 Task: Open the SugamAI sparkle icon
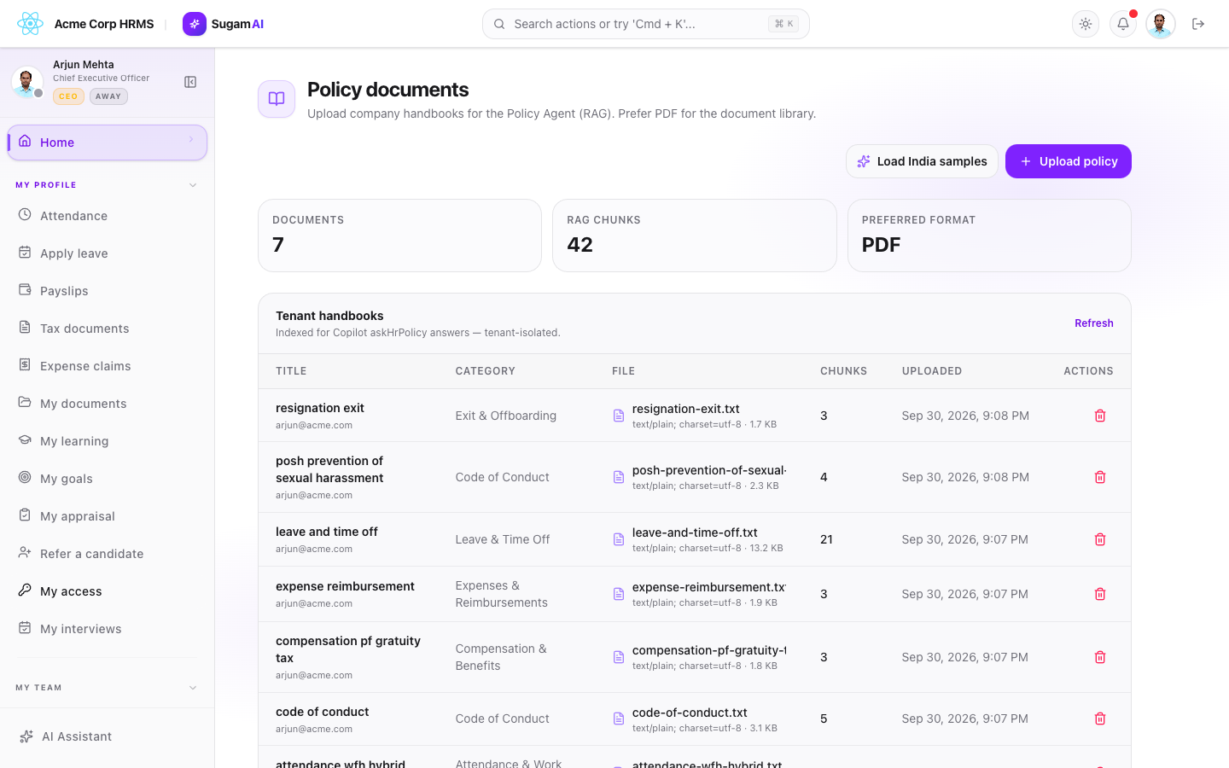[195, 24]
